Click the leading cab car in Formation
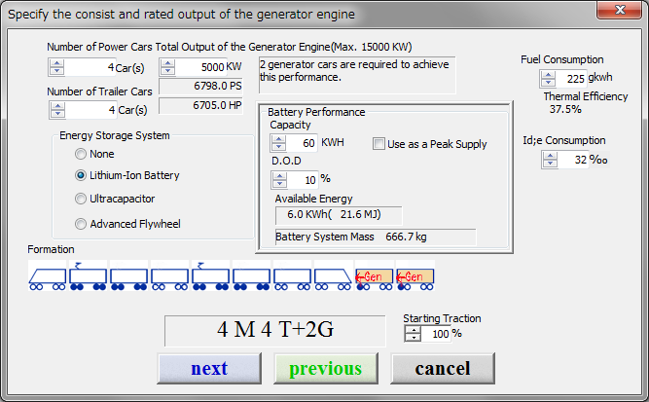This screenshot has width=649, height=402. point(47,275)
